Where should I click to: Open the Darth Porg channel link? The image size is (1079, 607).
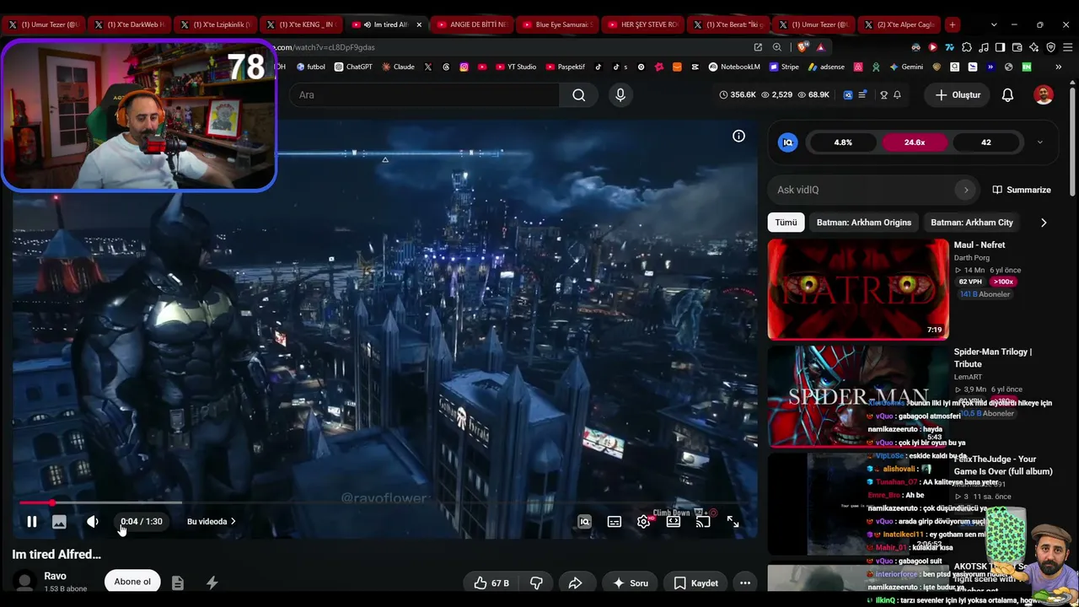(x=972, y=258)
